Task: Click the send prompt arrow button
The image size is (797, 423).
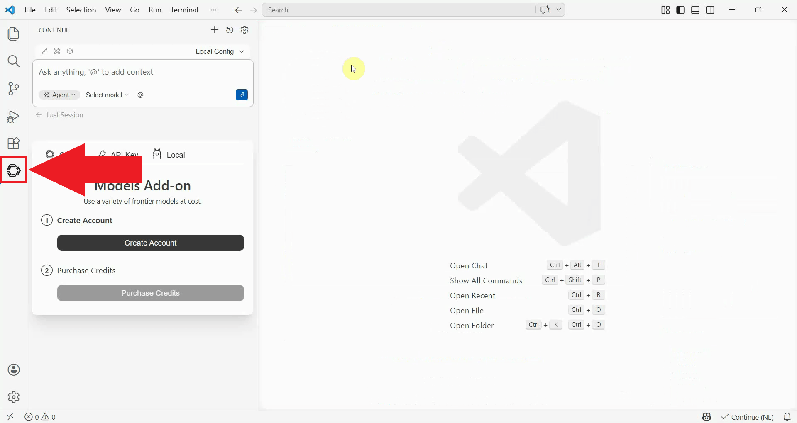Action: (242, 95)
